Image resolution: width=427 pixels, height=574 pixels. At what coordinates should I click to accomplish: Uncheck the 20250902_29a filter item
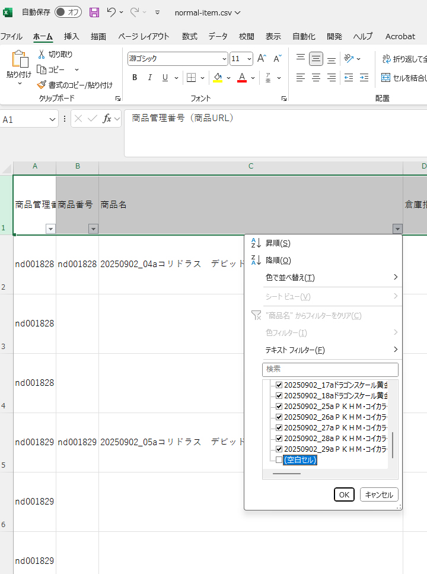pyautogui.click(x=279, y=449)
